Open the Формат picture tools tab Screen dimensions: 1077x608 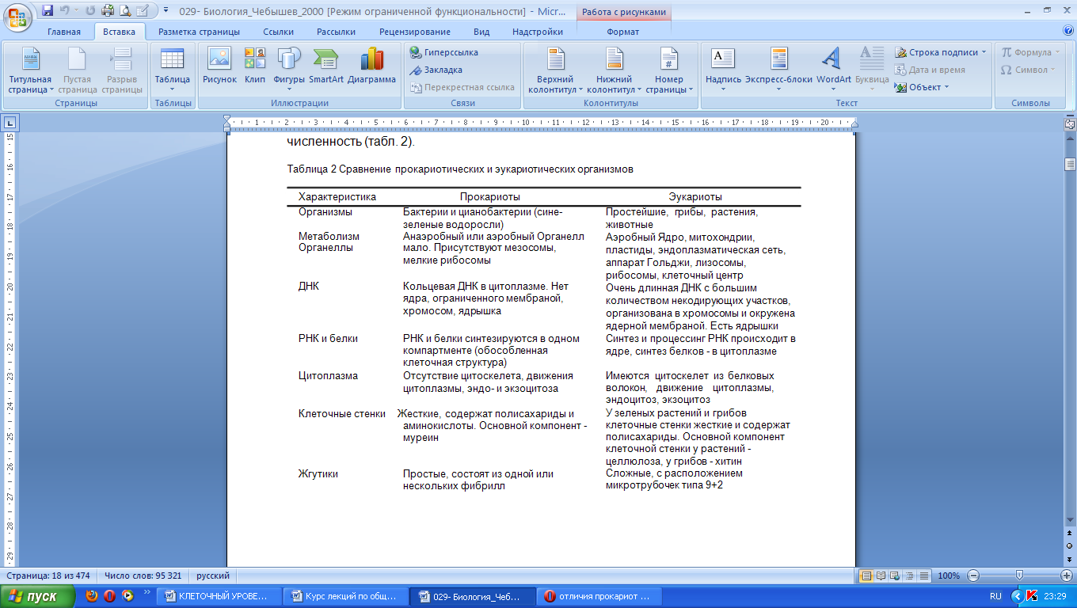pyautogui.click(x=622, y=32)
